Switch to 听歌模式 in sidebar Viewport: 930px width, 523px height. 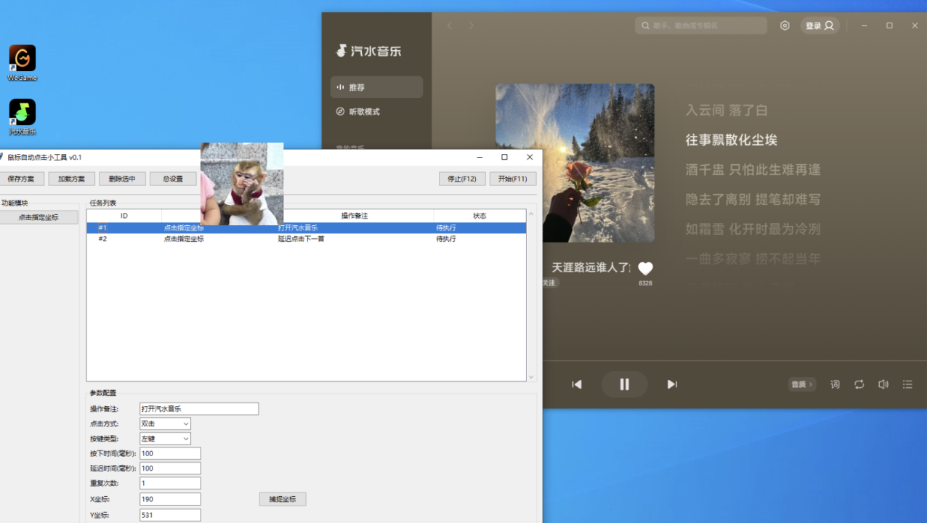point(376,112)
